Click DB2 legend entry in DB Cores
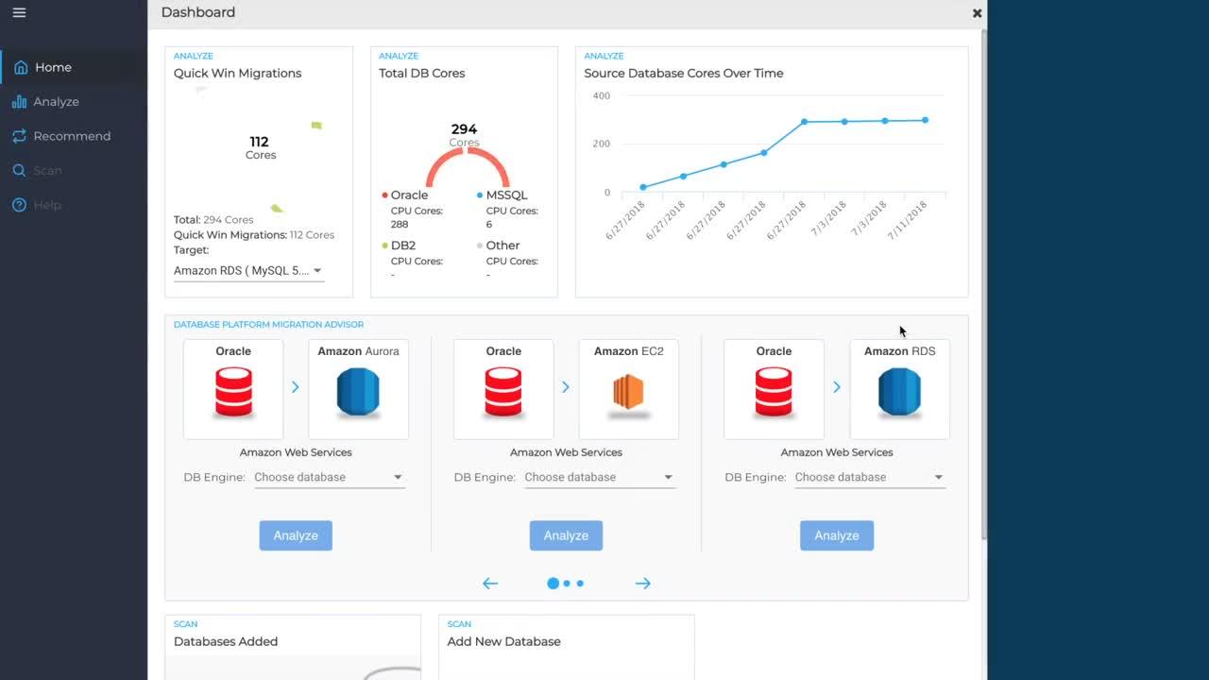This screenshot has height=680, width=1209. (399, 245)
